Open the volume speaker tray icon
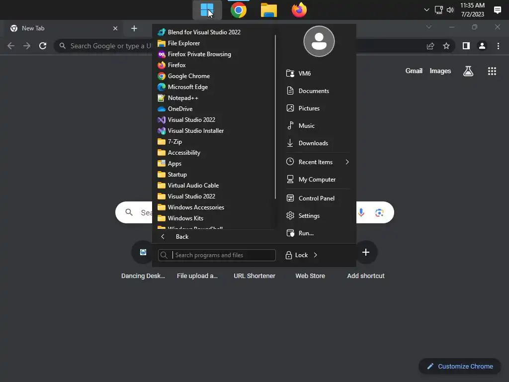 450,10
